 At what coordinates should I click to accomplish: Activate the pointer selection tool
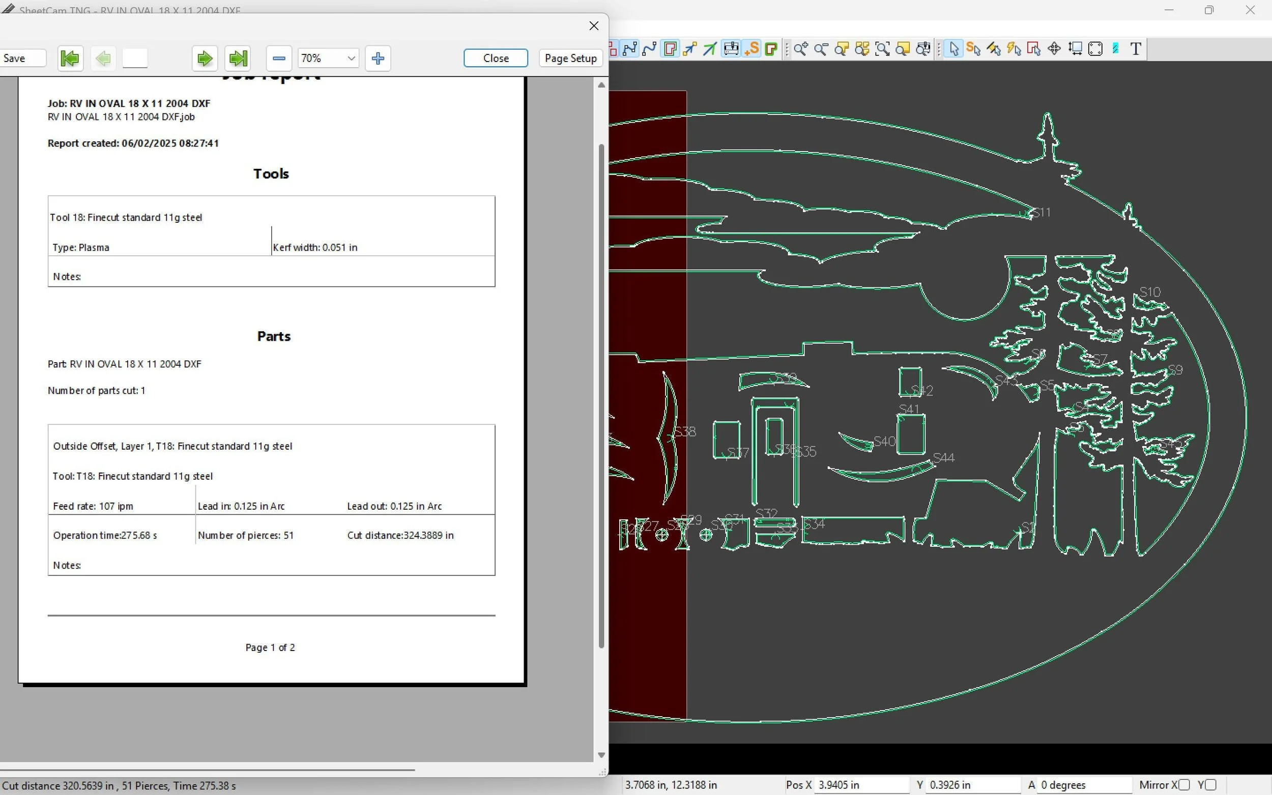pyautogui.click(x=954, y=49)
